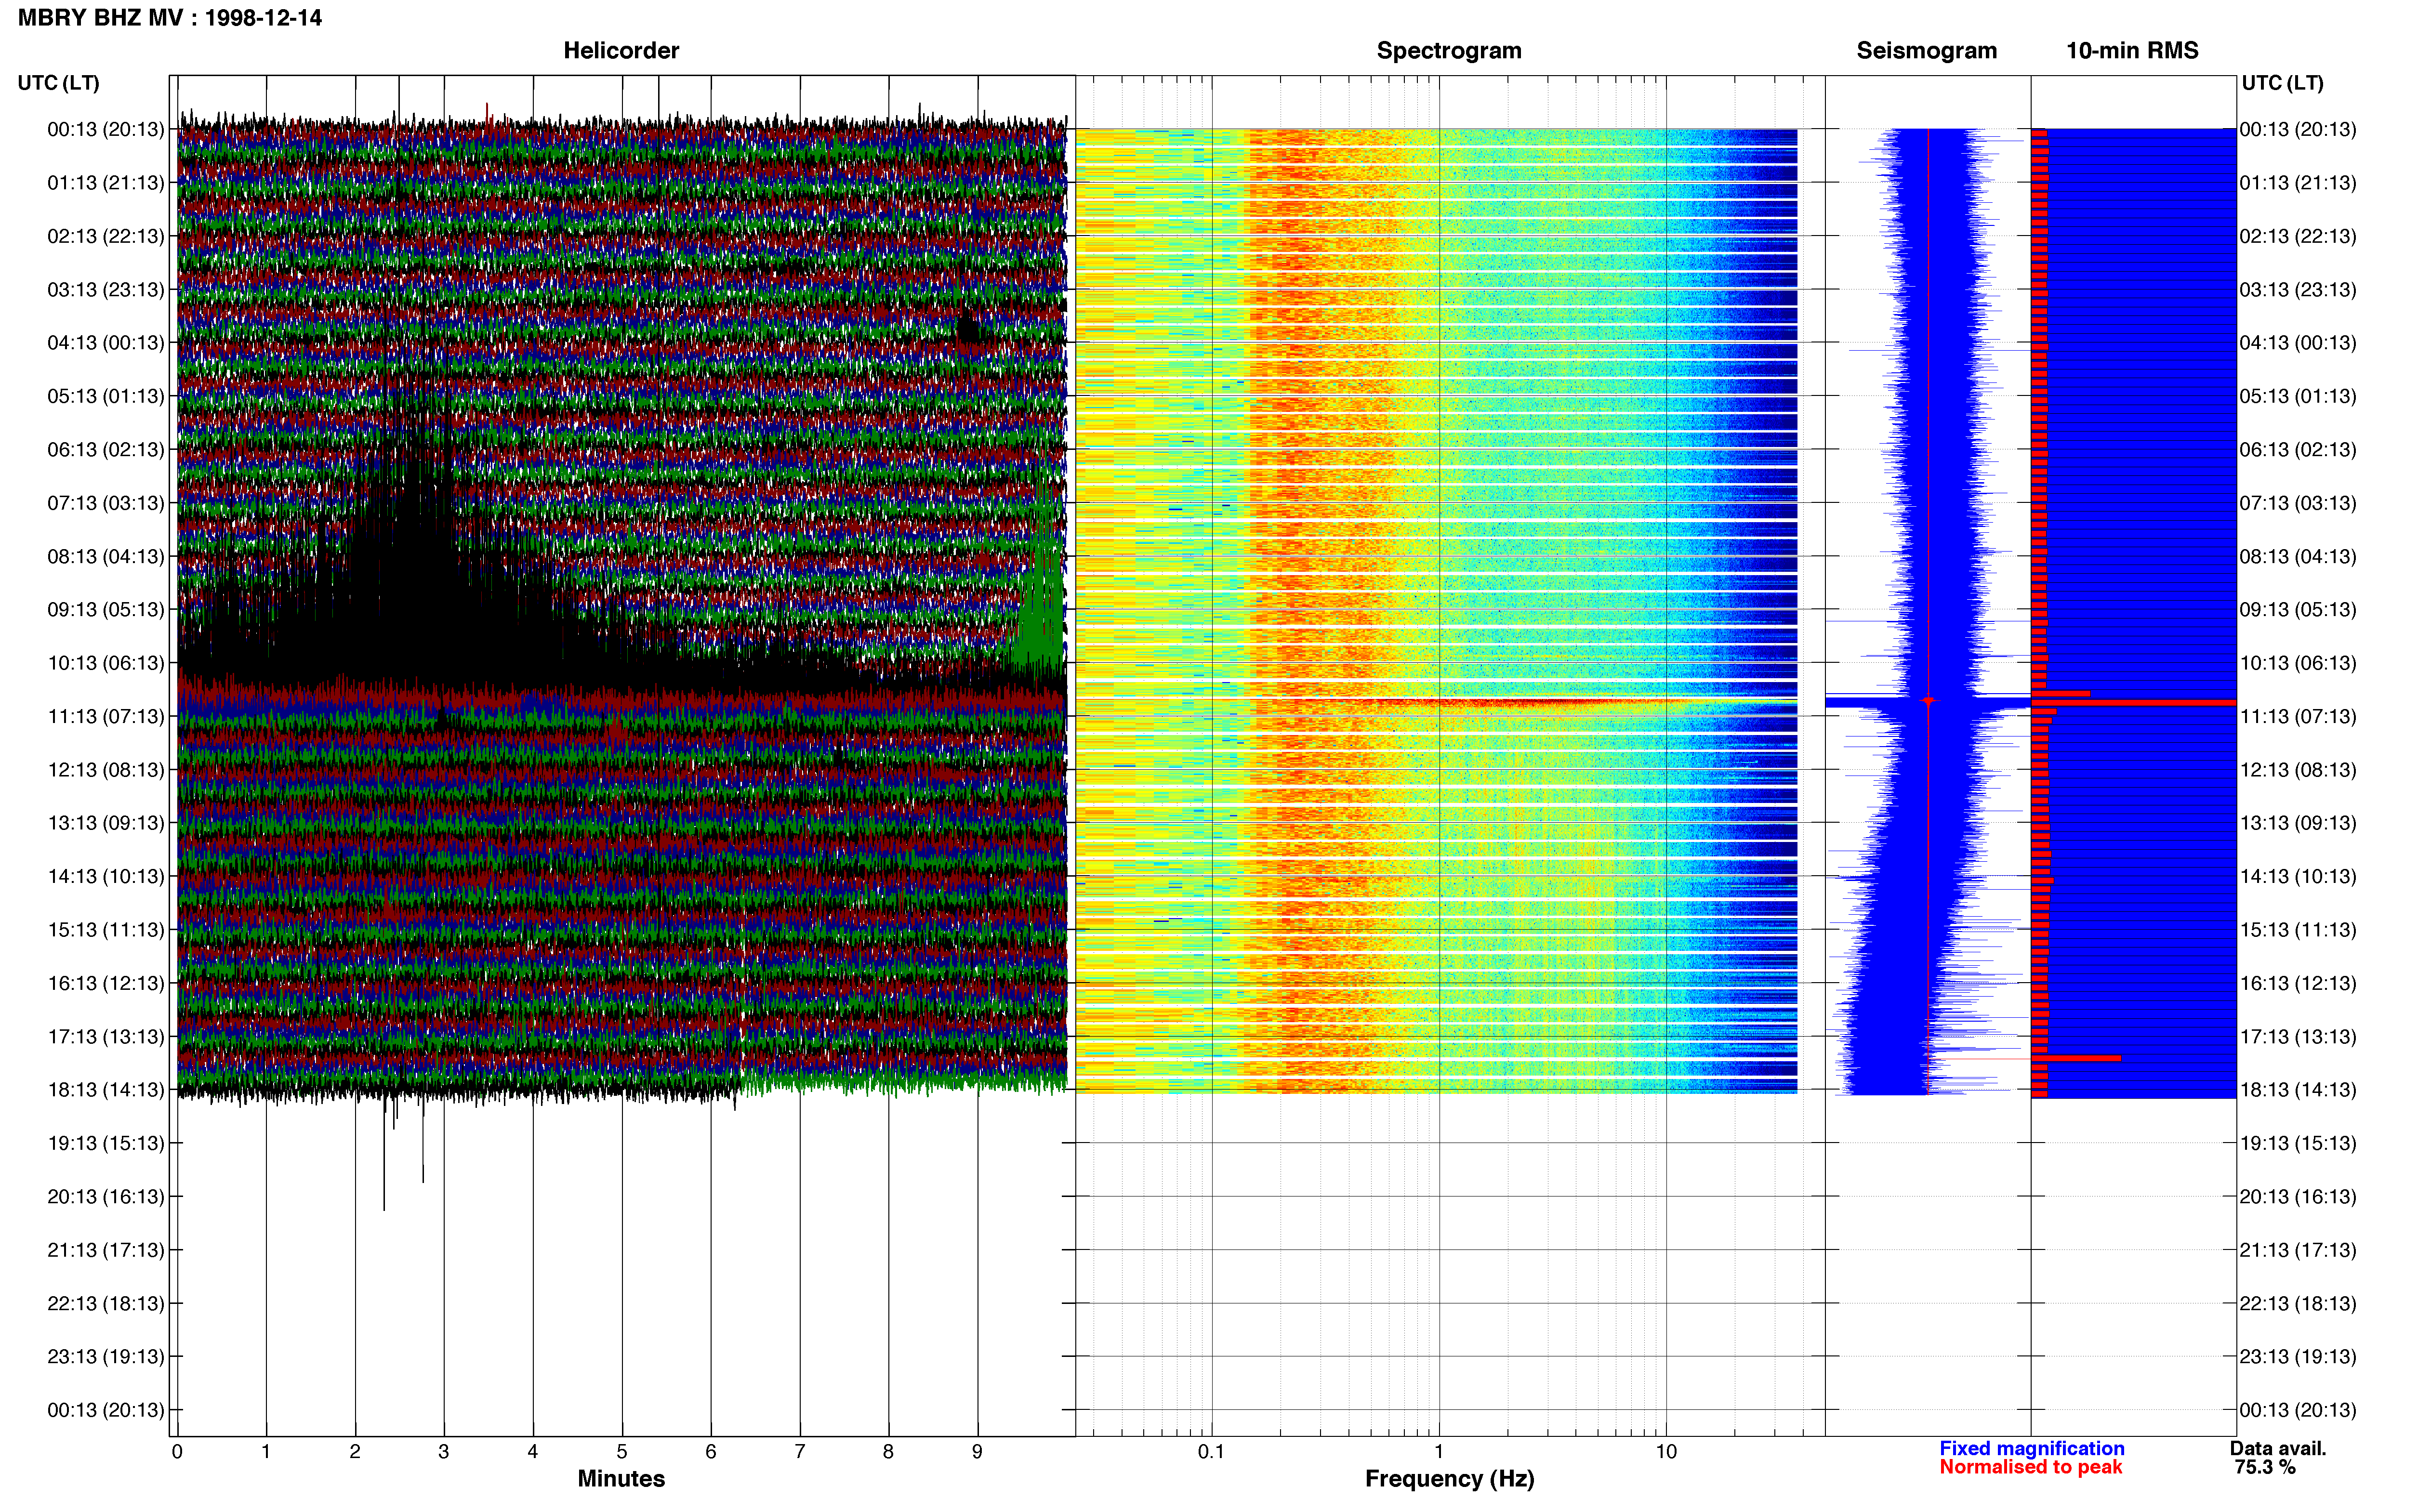Select the 75.3 % data availability value

(x=2265, y=1467)
